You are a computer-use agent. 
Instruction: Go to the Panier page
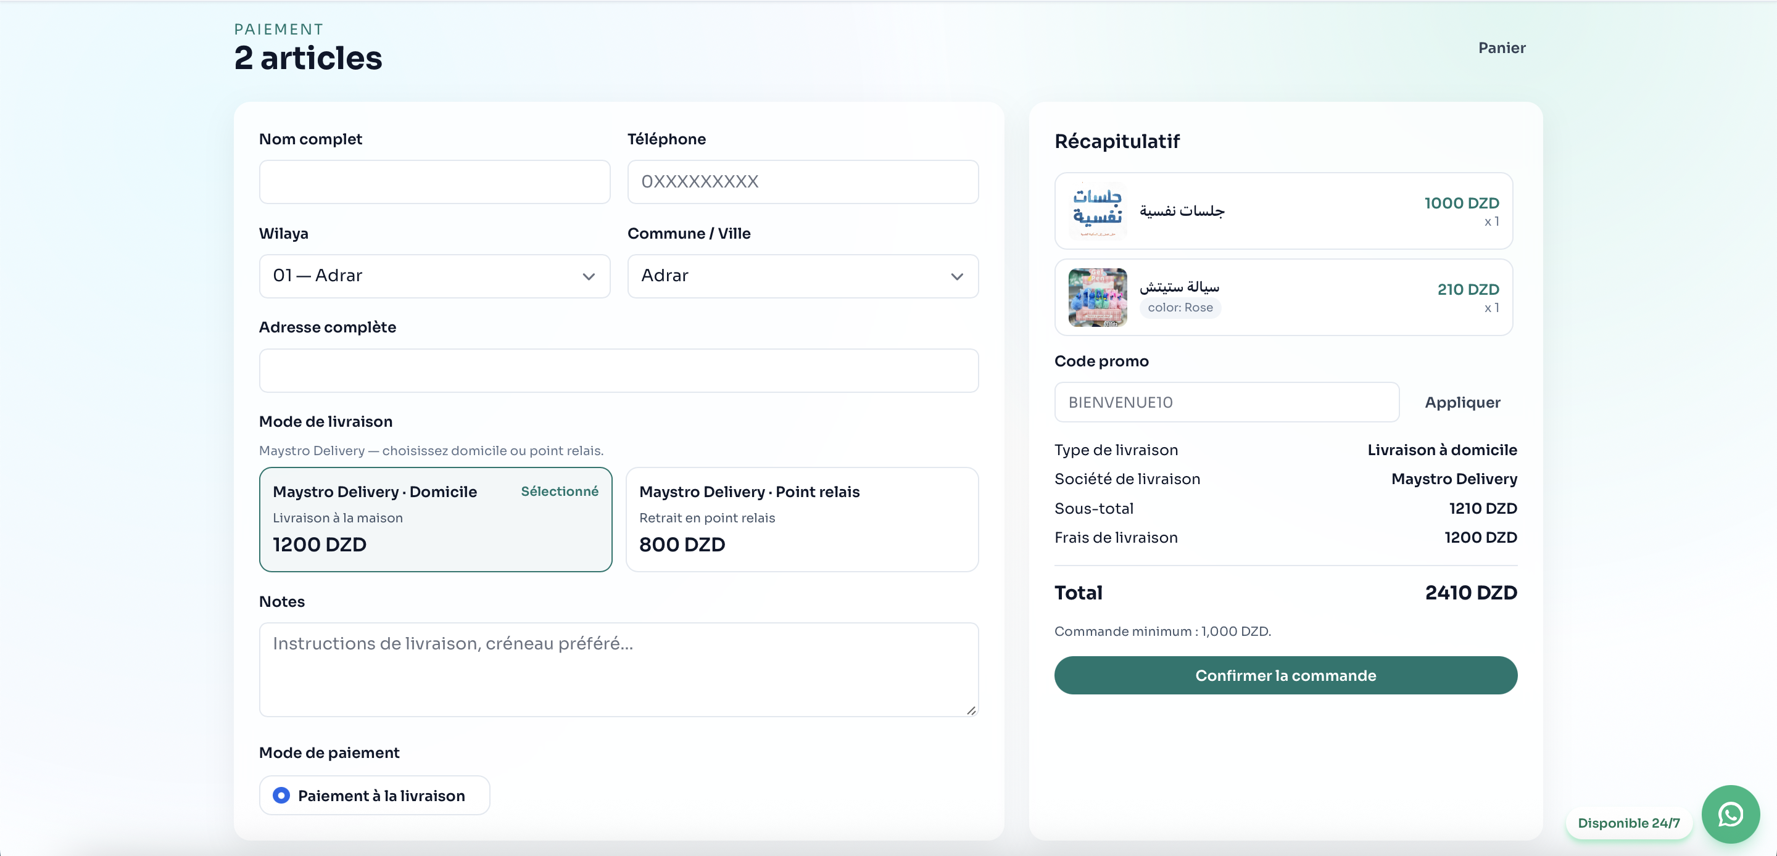coord(1502,47)
